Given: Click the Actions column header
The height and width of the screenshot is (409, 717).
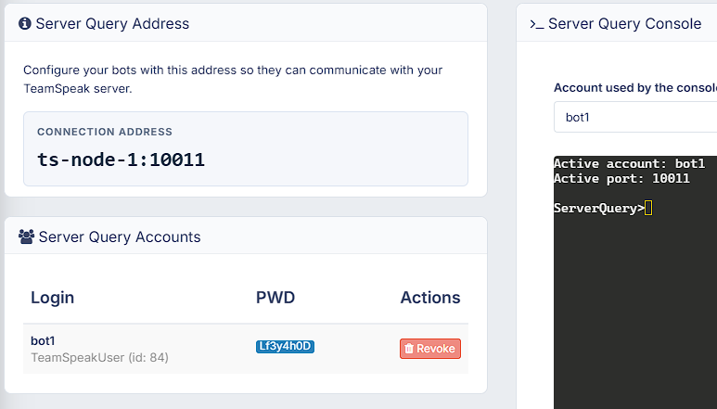Looking at the screenshot, I should click(x=429, y=298).
